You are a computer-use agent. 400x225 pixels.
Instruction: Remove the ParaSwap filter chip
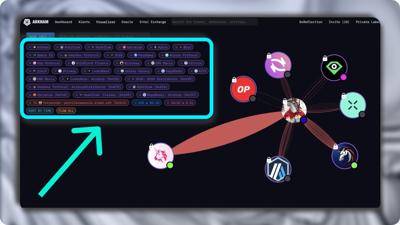pos(131,55)
